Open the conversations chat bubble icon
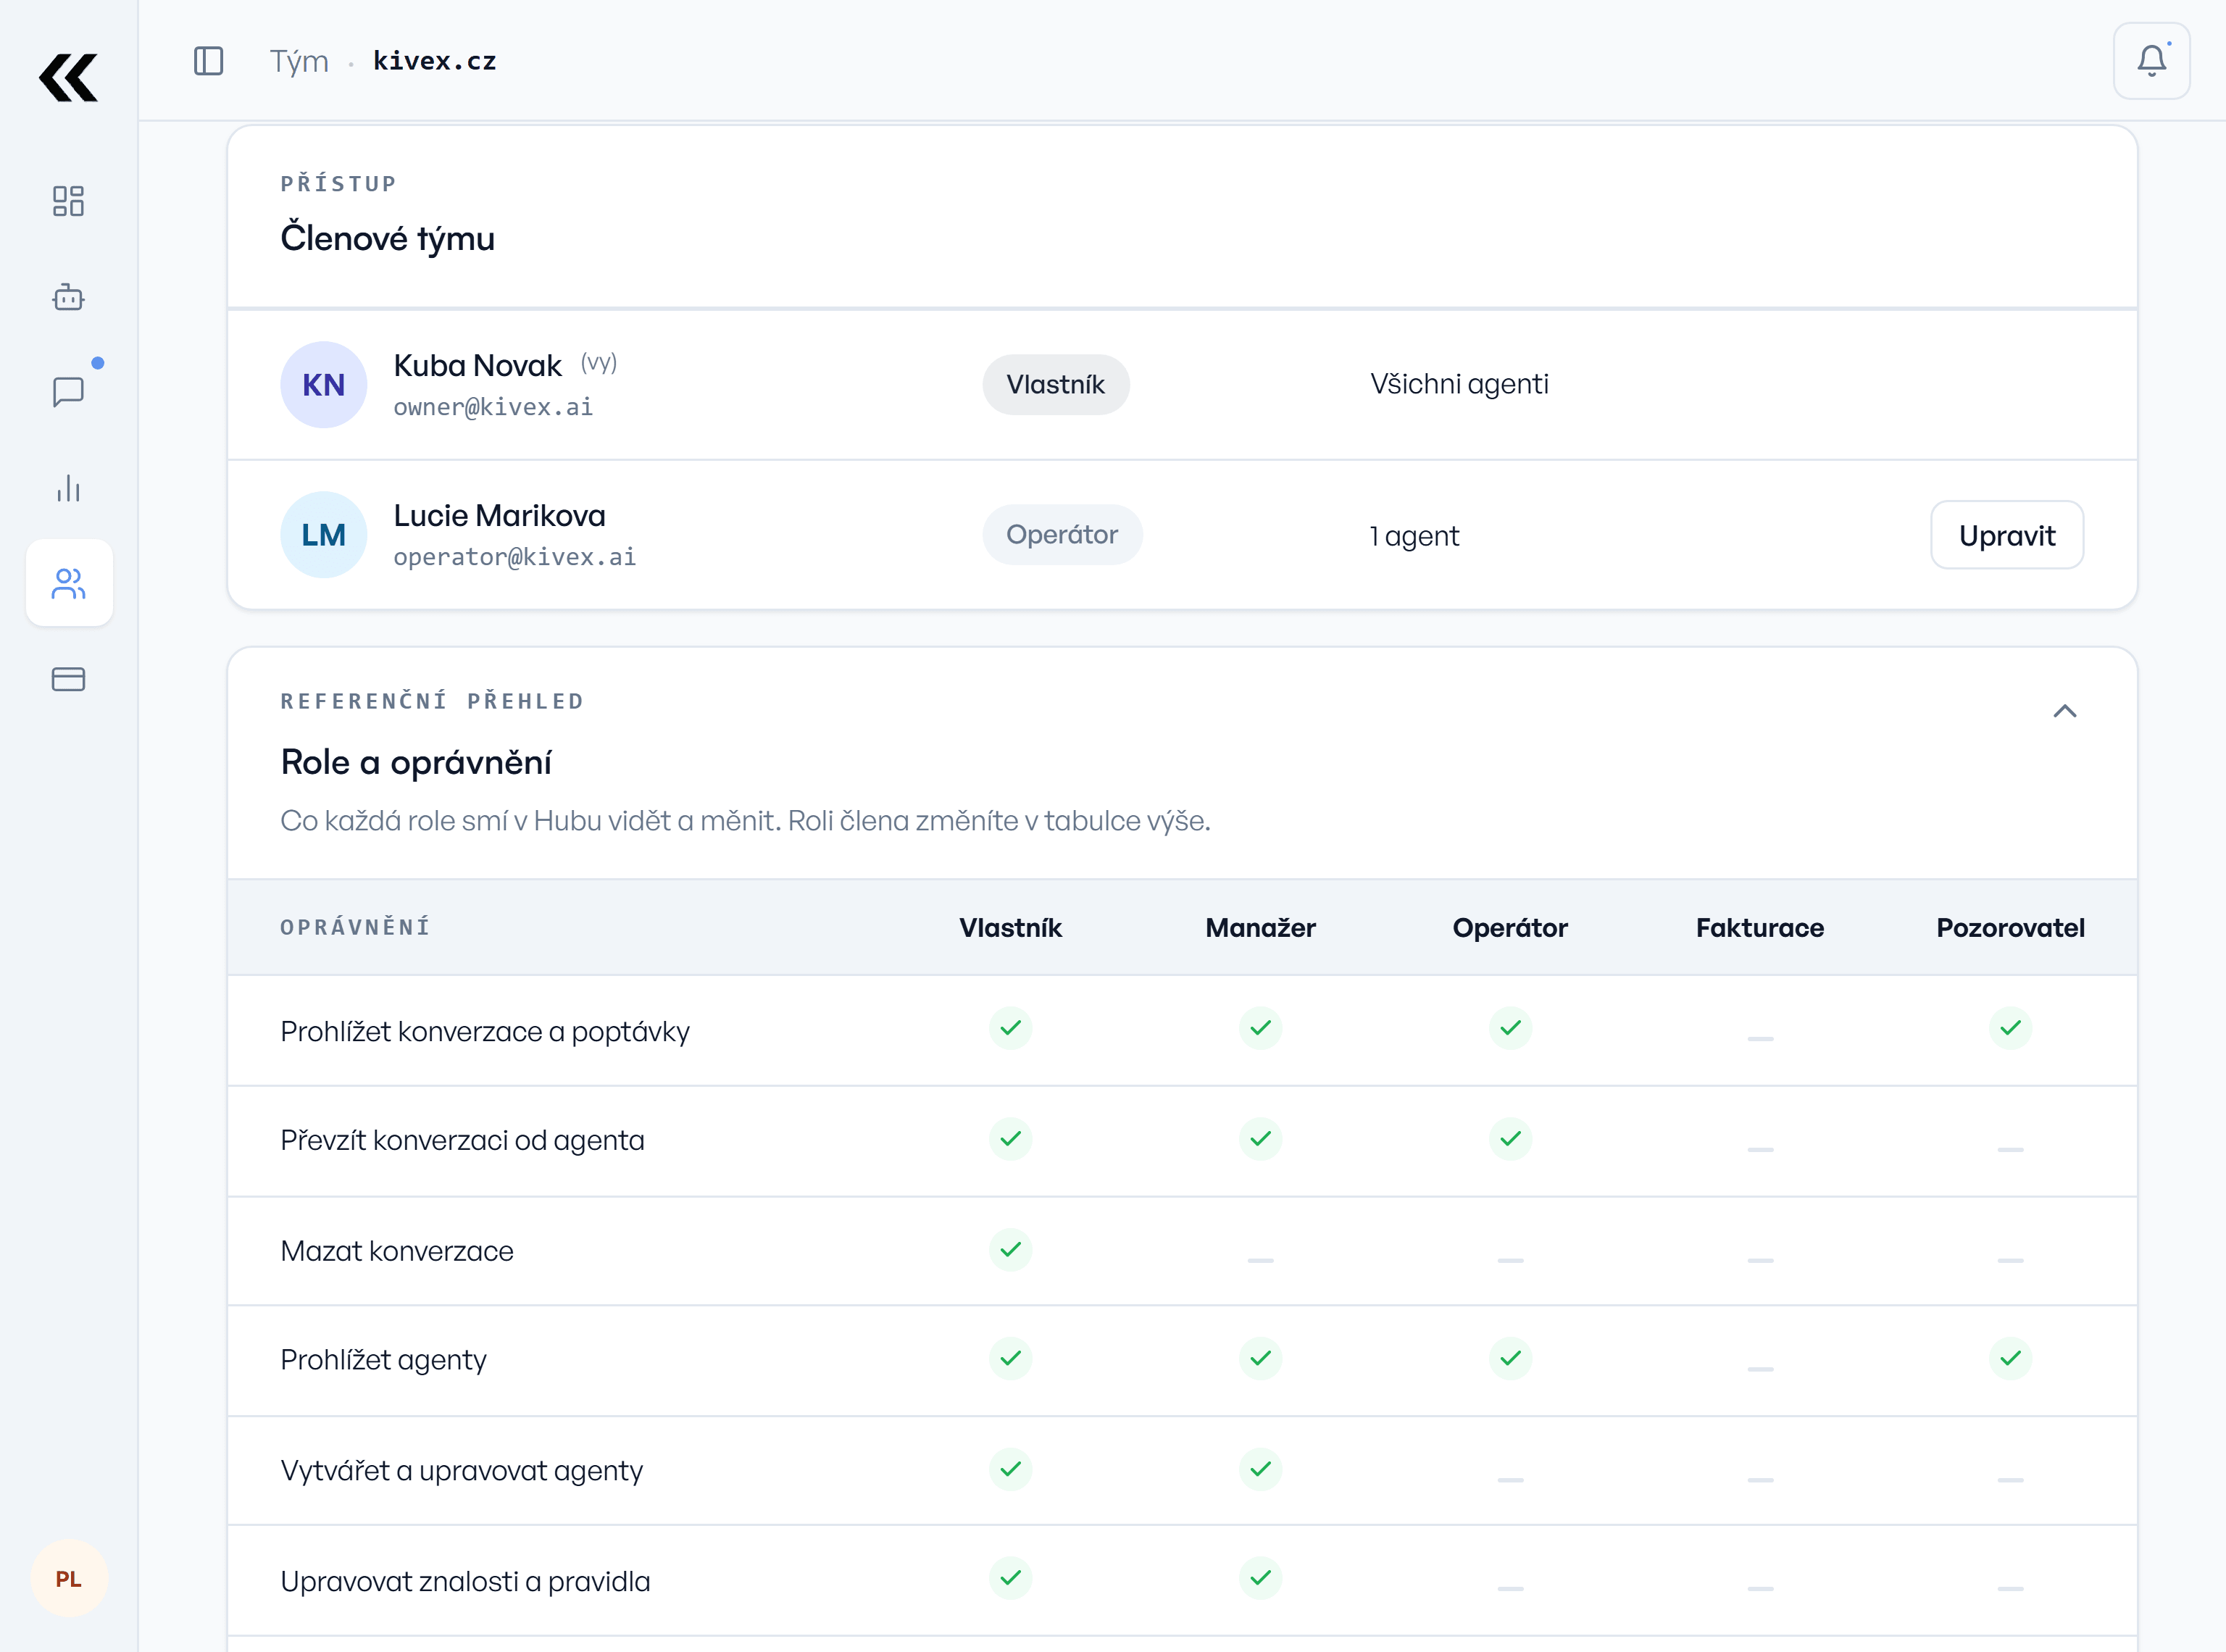The width and height of the screenshot is (2226, 1652). pyautogui.click(x=68, y=392)
